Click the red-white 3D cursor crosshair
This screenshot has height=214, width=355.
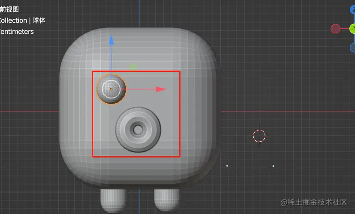(259, 136)
